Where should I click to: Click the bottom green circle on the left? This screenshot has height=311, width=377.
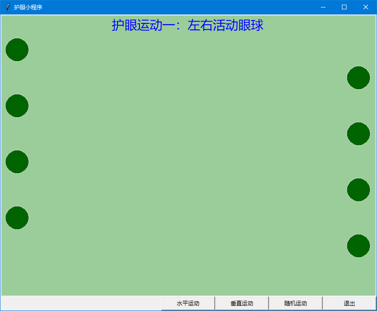17,218
